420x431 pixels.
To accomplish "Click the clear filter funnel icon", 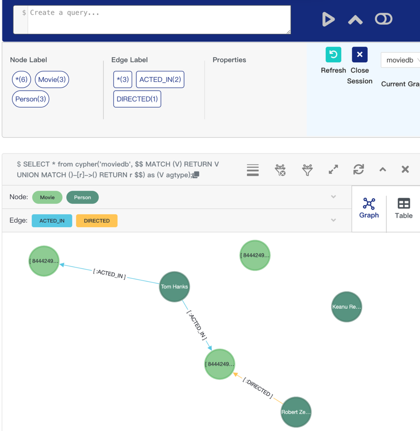I will pos(280,170).
